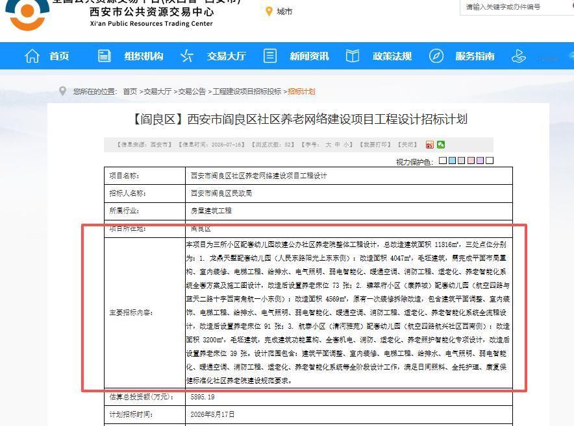Open the 政策法规 navigation menu
Viewport: 574px width, 426px height.
(392, 56)
